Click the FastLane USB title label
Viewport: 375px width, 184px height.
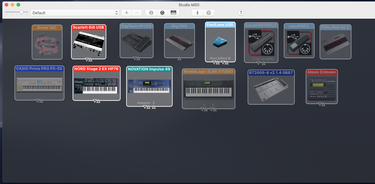[220, 25]
